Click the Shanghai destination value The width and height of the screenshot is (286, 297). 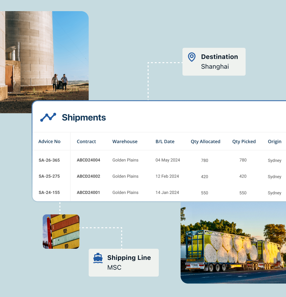pos(215,67)
